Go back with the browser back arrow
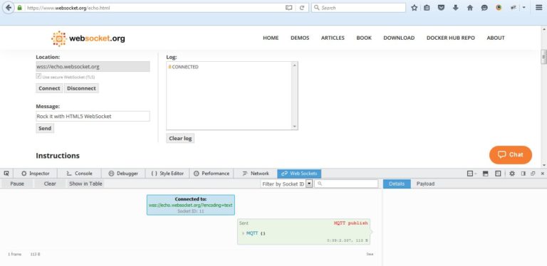This screenshot has width=547, height=266. (x=8, y=7)
